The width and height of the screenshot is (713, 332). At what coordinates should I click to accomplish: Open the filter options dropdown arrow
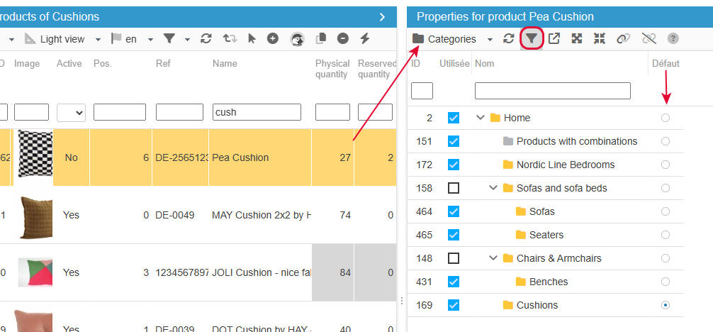tap(187, 40)
